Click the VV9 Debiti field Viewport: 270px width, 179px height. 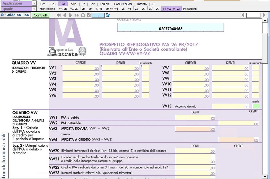(230, 78)
